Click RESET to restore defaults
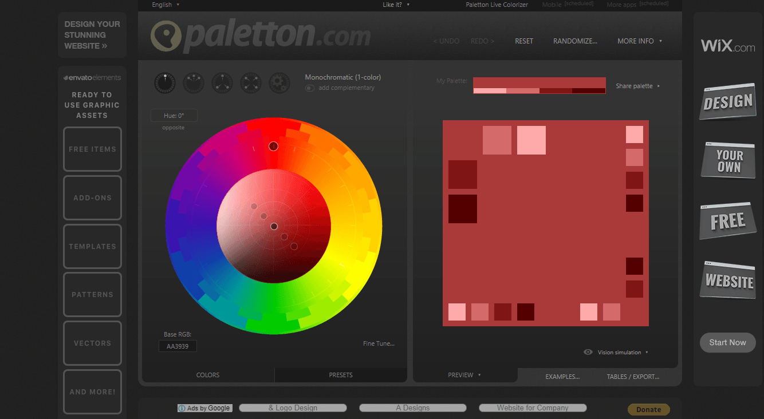The width and height of the screenshot is (764, 419). (x=524, y=41)
